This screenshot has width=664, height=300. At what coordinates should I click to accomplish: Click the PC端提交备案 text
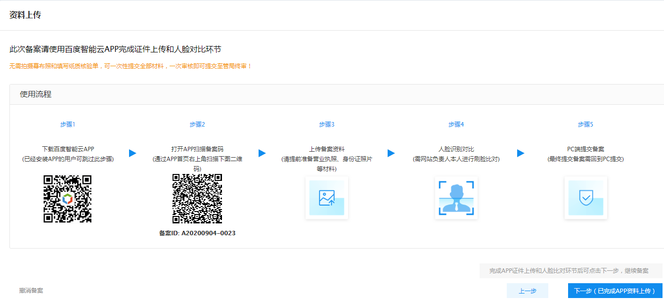(585, 149)
